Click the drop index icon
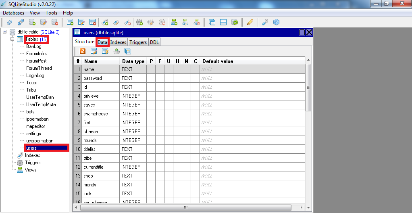The width and height of the screenshot is (412, 213). tap(127, 22)
